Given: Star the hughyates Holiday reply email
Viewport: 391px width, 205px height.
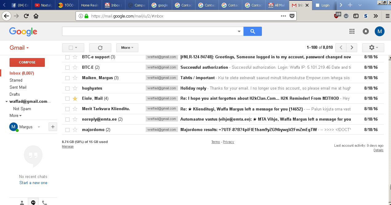Looking at the screenshot, I should coord(75,88).
